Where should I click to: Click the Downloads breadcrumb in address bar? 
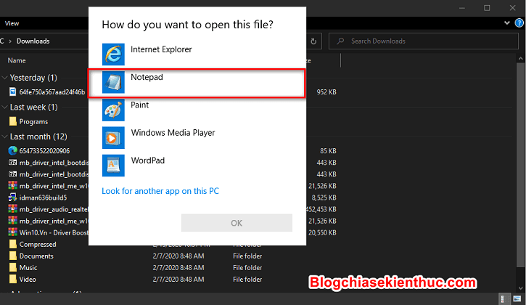tap(33, 41)
